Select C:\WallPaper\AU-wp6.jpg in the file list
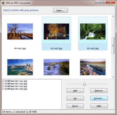This screenshot has height=115, width=117. click(15, 89)
